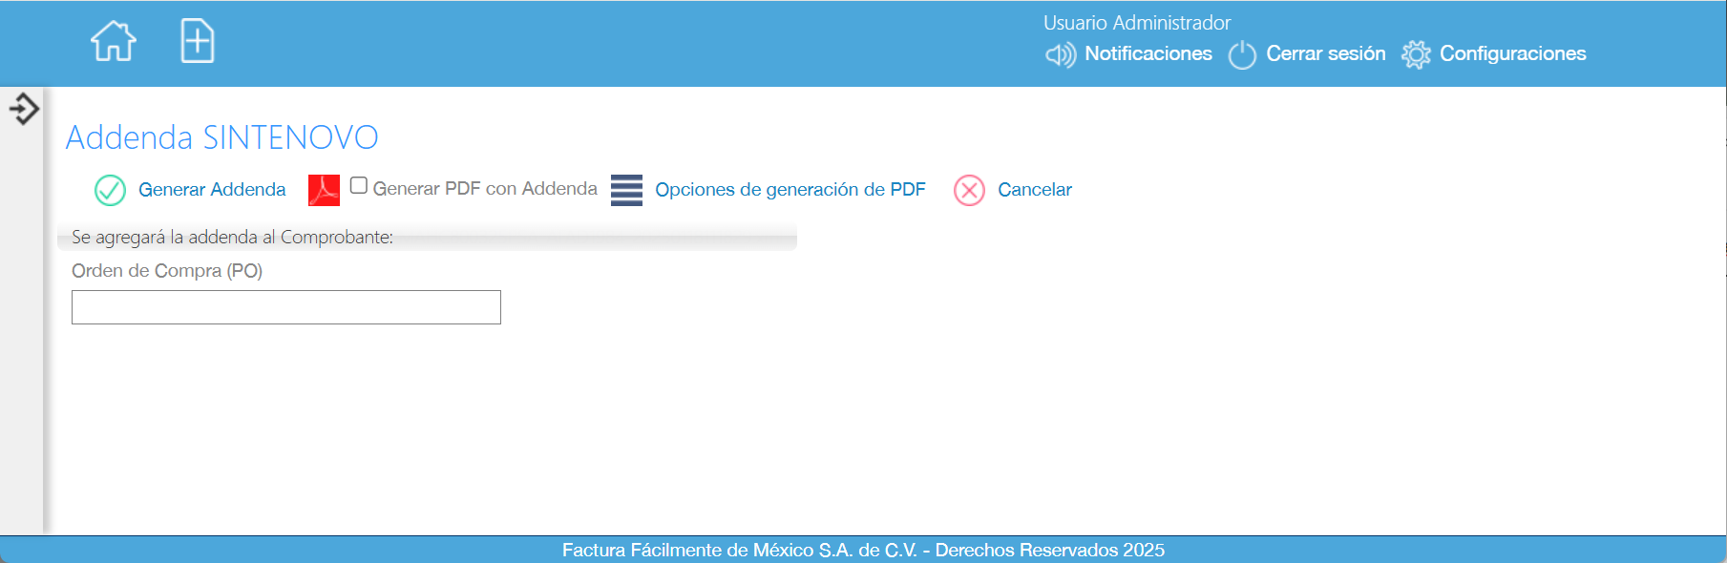This screenshot has width=1727, height=563.
Task: Click the Factura Fácilmente de México footer text
Action: (863, 550)
